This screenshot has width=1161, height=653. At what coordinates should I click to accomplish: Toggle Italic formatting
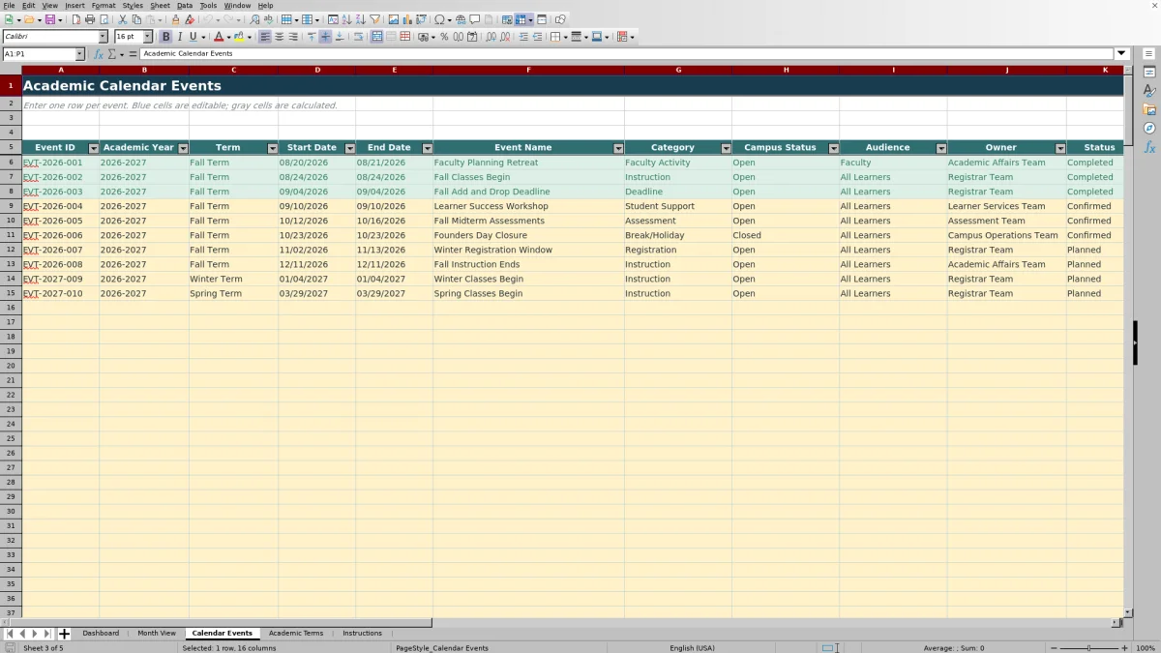pos(179,37)
